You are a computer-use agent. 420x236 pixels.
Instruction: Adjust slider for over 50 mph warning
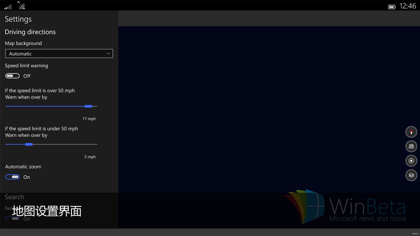pos(51,106)
